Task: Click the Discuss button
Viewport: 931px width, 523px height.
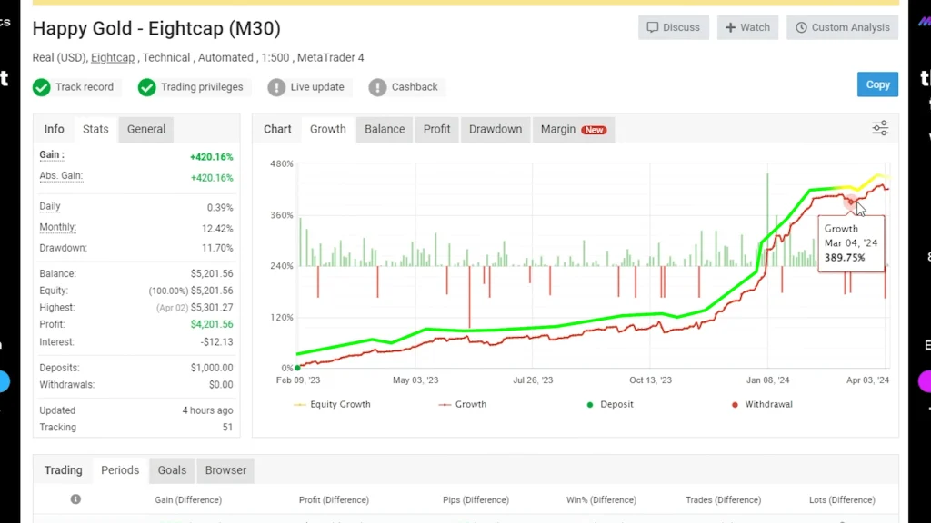Action: click(x=674, y=27)
